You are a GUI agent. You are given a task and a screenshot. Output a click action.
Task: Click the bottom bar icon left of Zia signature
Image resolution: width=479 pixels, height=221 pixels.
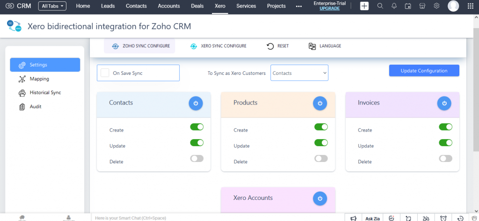[x=409, y=218]
